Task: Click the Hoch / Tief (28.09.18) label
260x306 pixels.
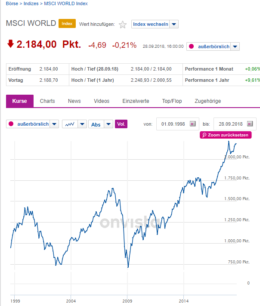Action: click(95, 69)
